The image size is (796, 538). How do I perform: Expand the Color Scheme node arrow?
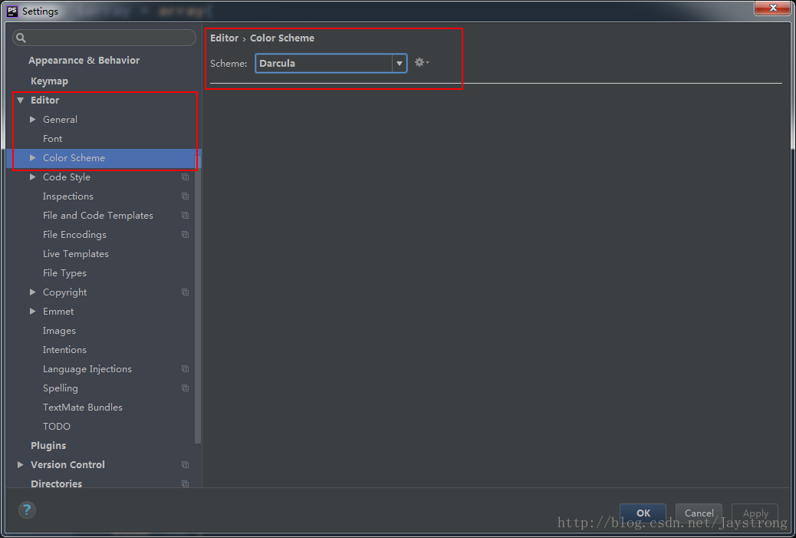(32, 158)
